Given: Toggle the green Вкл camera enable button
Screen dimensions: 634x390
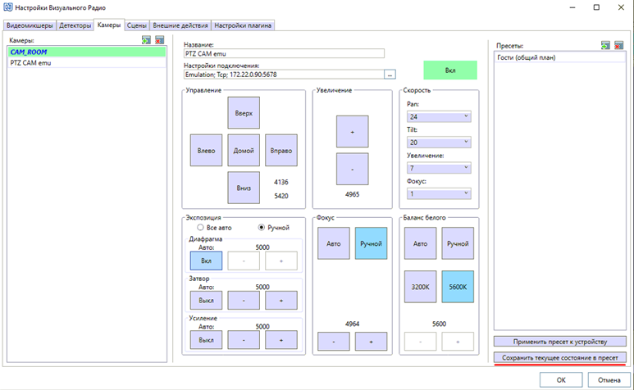Looking at the screenshot, I should pyautogui.click(x=450, y=70).
